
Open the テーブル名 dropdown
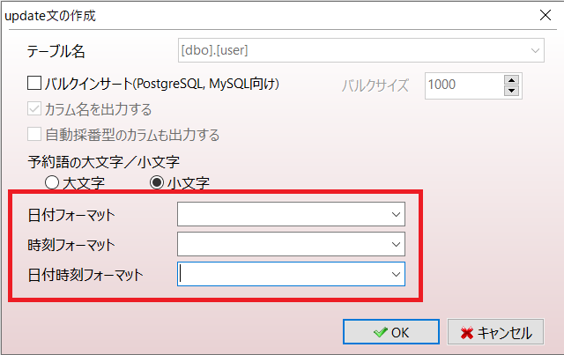coord(535,51)
